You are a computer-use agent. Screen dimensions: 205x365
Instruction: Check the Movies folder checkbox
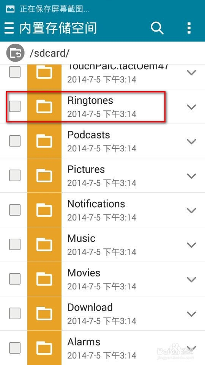[x=15, y=279]
